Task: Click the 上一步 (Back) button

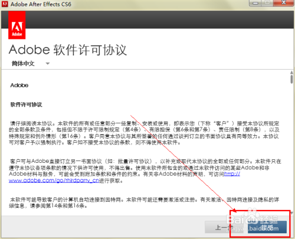Action: click(x=224, y=227)
